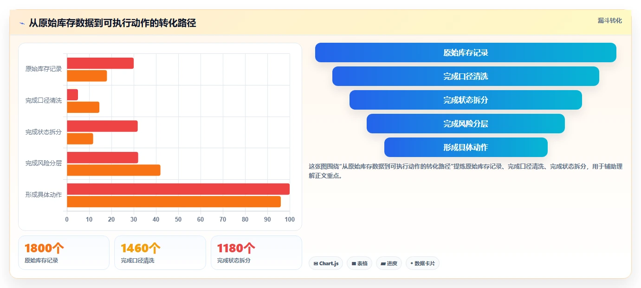Click x-axis tick label 100
Screen dimensions: 641x288
[290, 219]
